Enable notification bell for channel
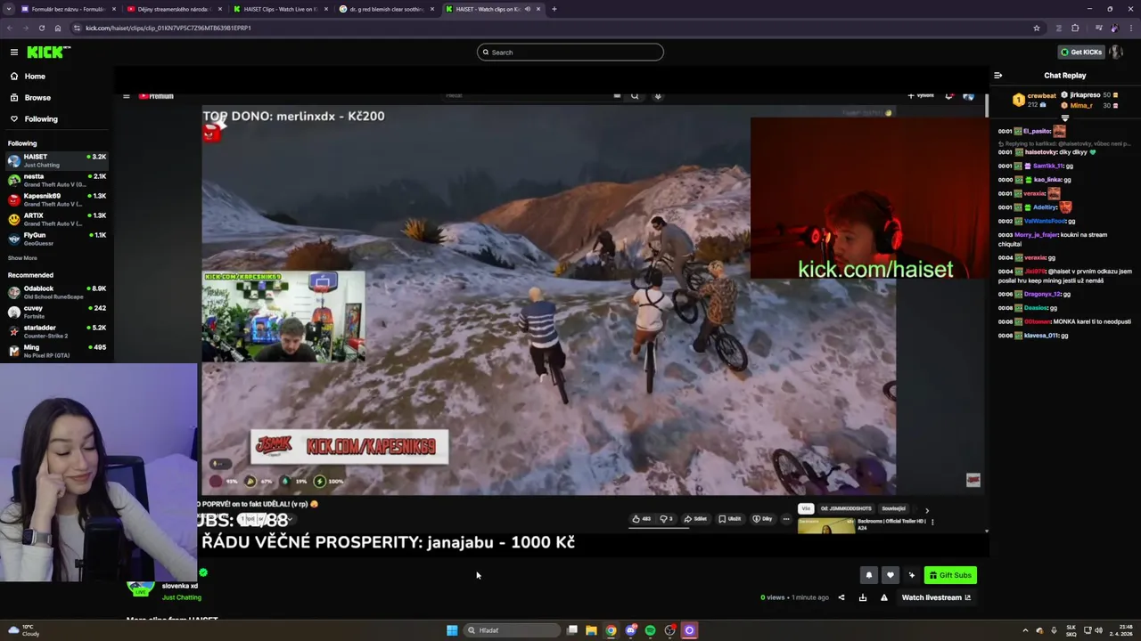The image size is (1141, 641). tap(868, 575)
